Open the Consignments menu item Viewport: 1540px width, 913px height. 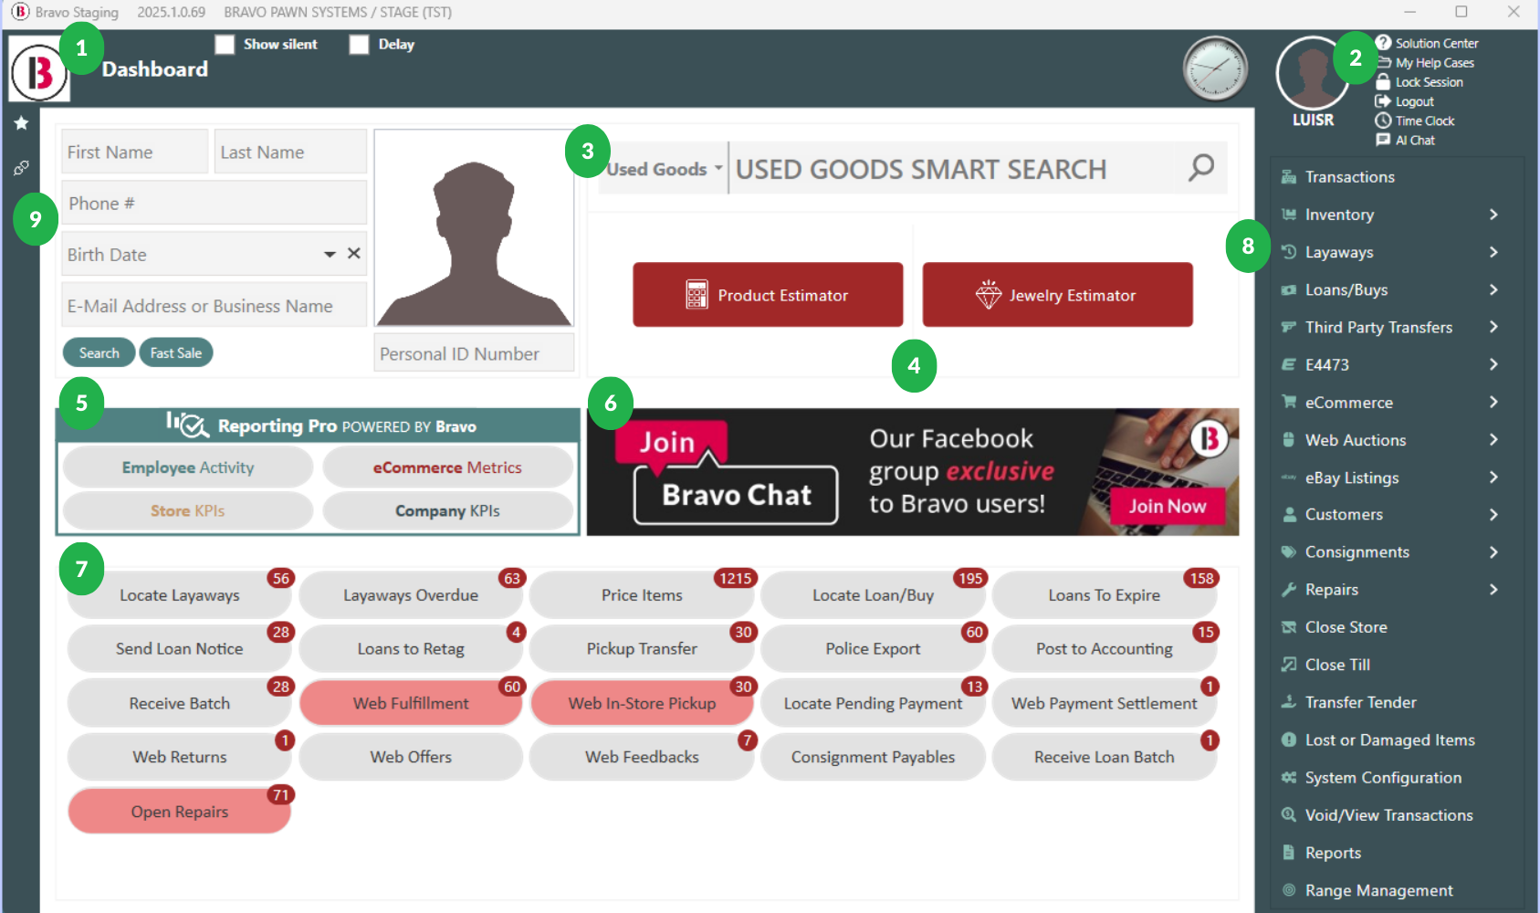(1392, 552)
